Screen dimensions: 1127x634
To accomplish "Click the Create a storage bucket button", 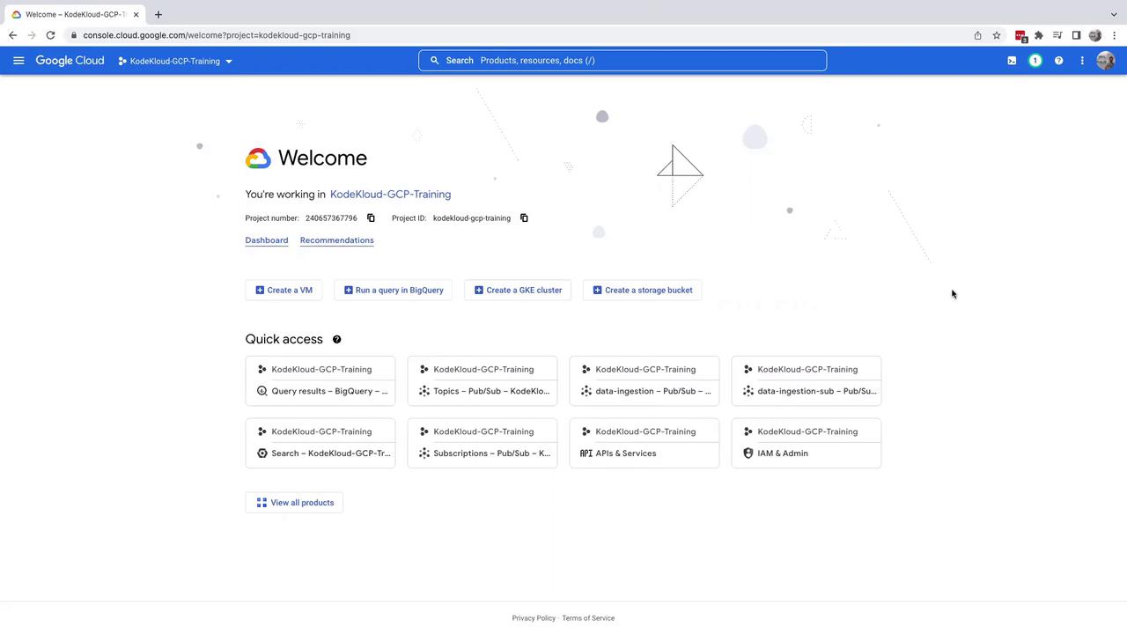I will tap(643, 290).
